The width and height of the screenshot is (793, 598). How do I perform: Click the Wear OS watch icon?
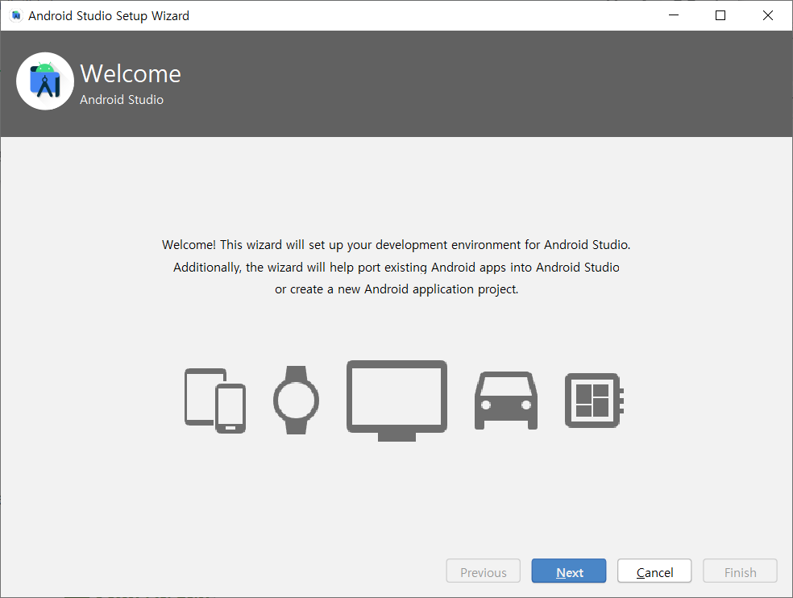click(296, 400)
